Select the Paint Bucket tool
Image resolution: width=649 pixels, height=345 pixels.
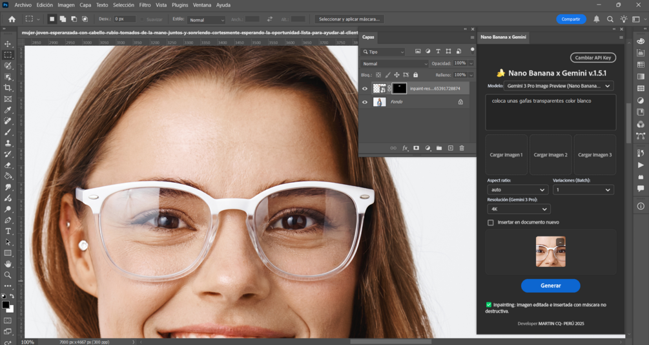coord(8,176)
